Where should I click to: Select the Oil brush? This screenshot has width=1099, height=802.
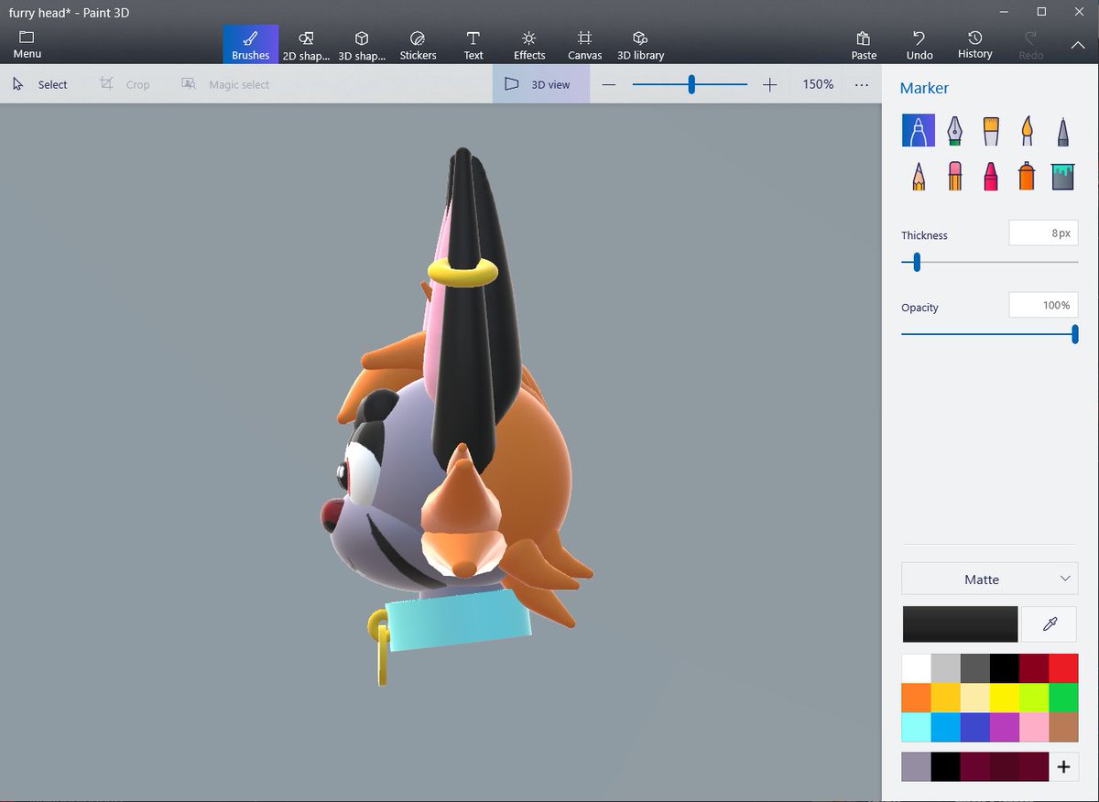click(990, 130)
